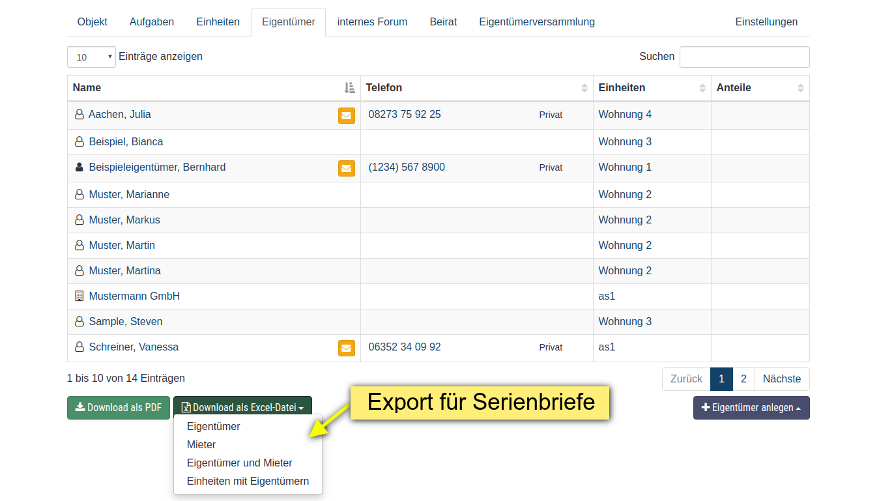
Task: Select Mieter from the Excel export menu
Action: coord(201,444)
